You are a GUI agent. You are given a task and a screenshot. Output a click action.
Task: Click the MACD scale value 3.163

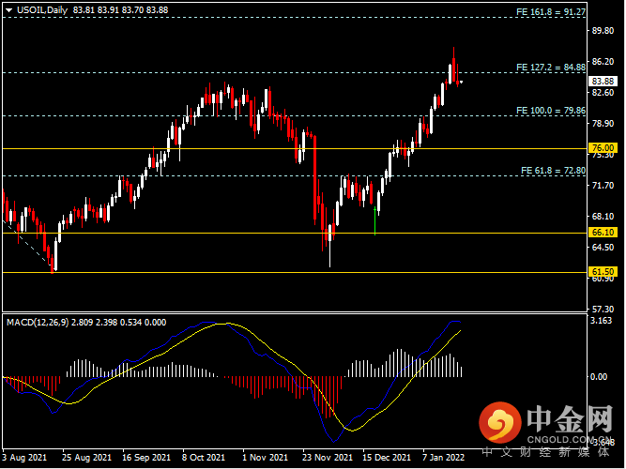point(601,321)
